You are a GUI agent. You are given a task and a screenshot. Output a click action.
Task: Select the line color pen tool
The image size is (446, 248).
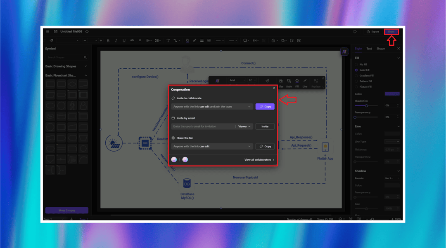pyautogui.click(x=195, y=40)
